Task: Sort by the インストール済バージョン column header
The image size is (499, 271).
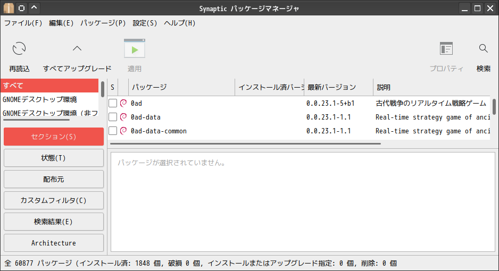Action: [270, 87]
